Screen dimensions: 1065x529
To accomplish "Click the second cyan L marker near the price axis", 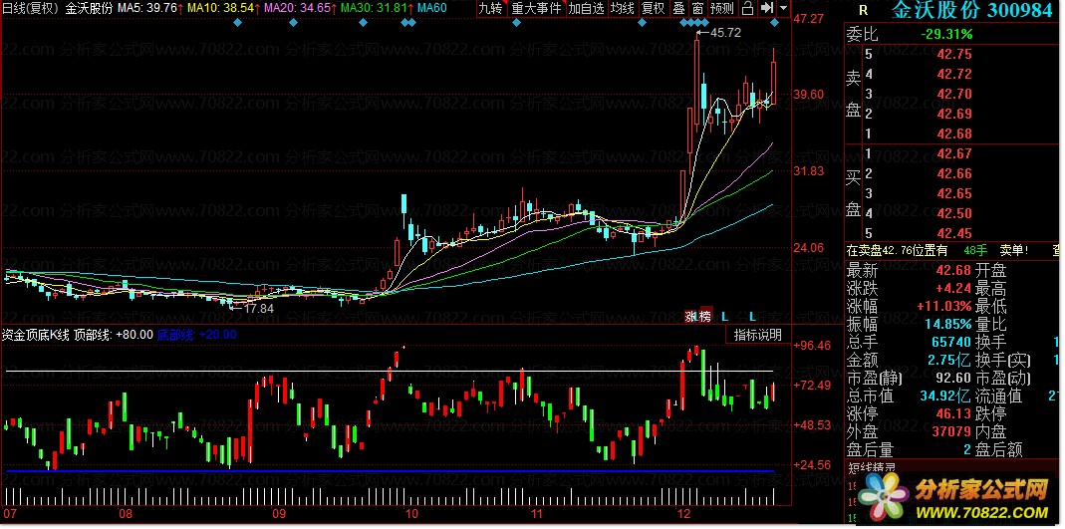I will coord(752,316).
